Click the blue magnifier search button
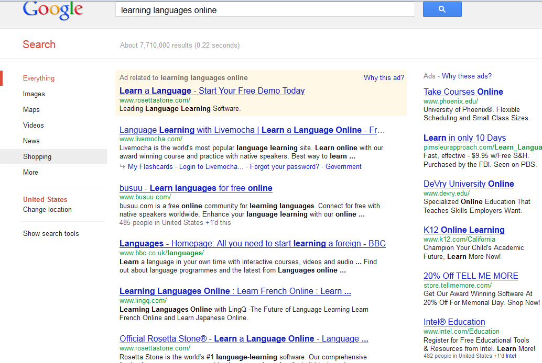Image resolution: width=542 pixels, height=363 pixels. 442,9
